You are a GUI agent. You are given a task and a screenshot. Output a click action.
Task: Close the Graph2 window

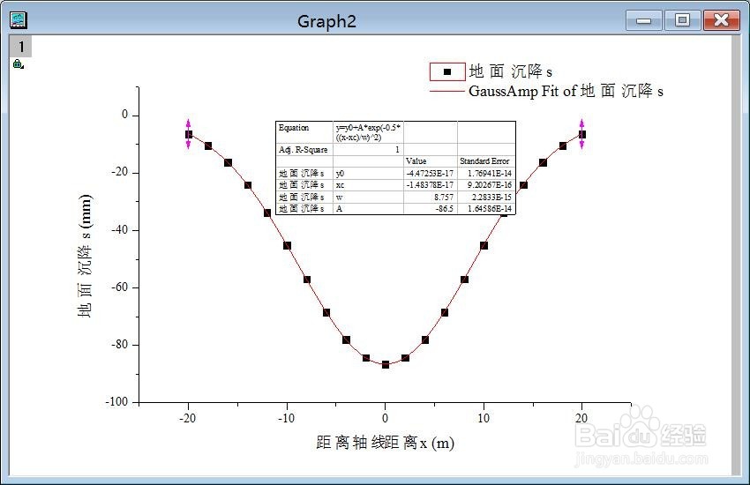tap(721, 20)
